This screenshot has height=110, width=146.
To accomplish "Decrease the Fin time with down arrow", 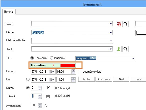I will [x=73, y=81].
